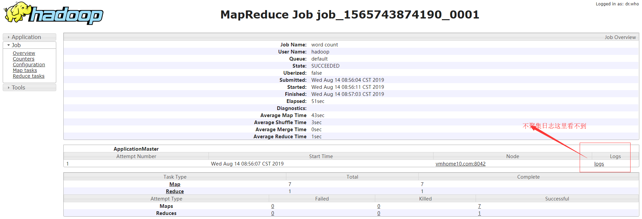Open the Reduce task type link
Image resolution: width=642 pixels, height=219 pixels.
click(175, 191)
